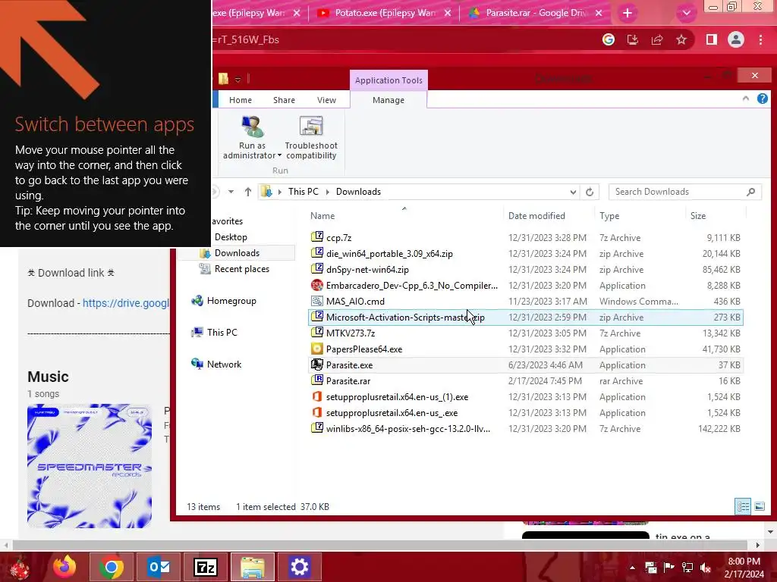The width and height of the screenshot is (777, 582).
Task: Open the address bar history dropdown
Action: (x=573, y=192)
